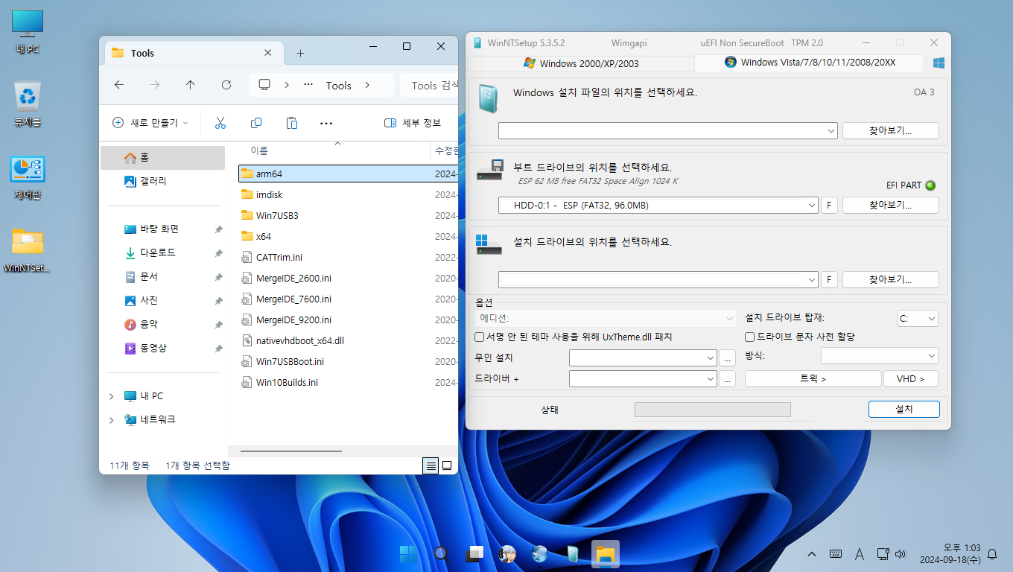Image resolution: width=1013 pixels, height=572 pixels.
Task: Expand the My PC tree node in navigation pane
Action: pyautogui.click(x=112, y=396)
